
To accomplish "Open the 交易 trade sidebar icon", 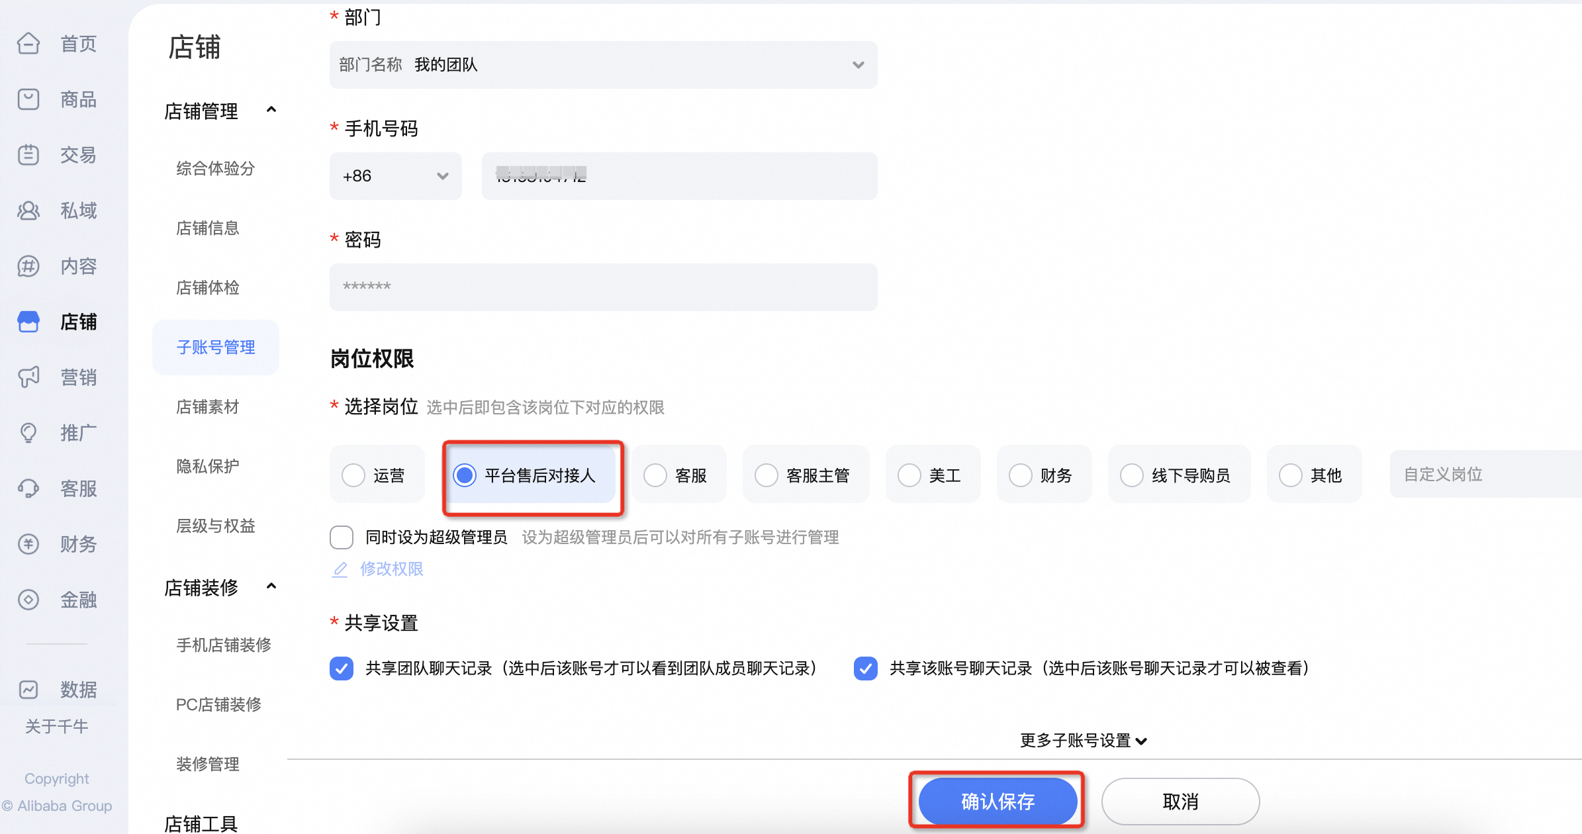I will tap(28, 155).
